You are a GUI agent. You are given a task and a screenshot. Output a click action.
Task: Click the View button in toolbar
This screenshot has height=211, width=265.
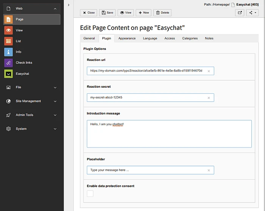click(126, 12)
